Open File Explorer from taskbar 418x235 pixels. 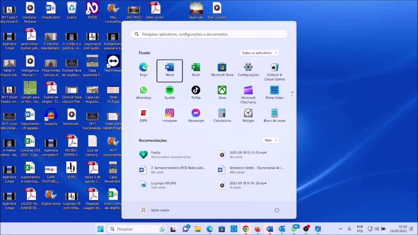(198, 229)
